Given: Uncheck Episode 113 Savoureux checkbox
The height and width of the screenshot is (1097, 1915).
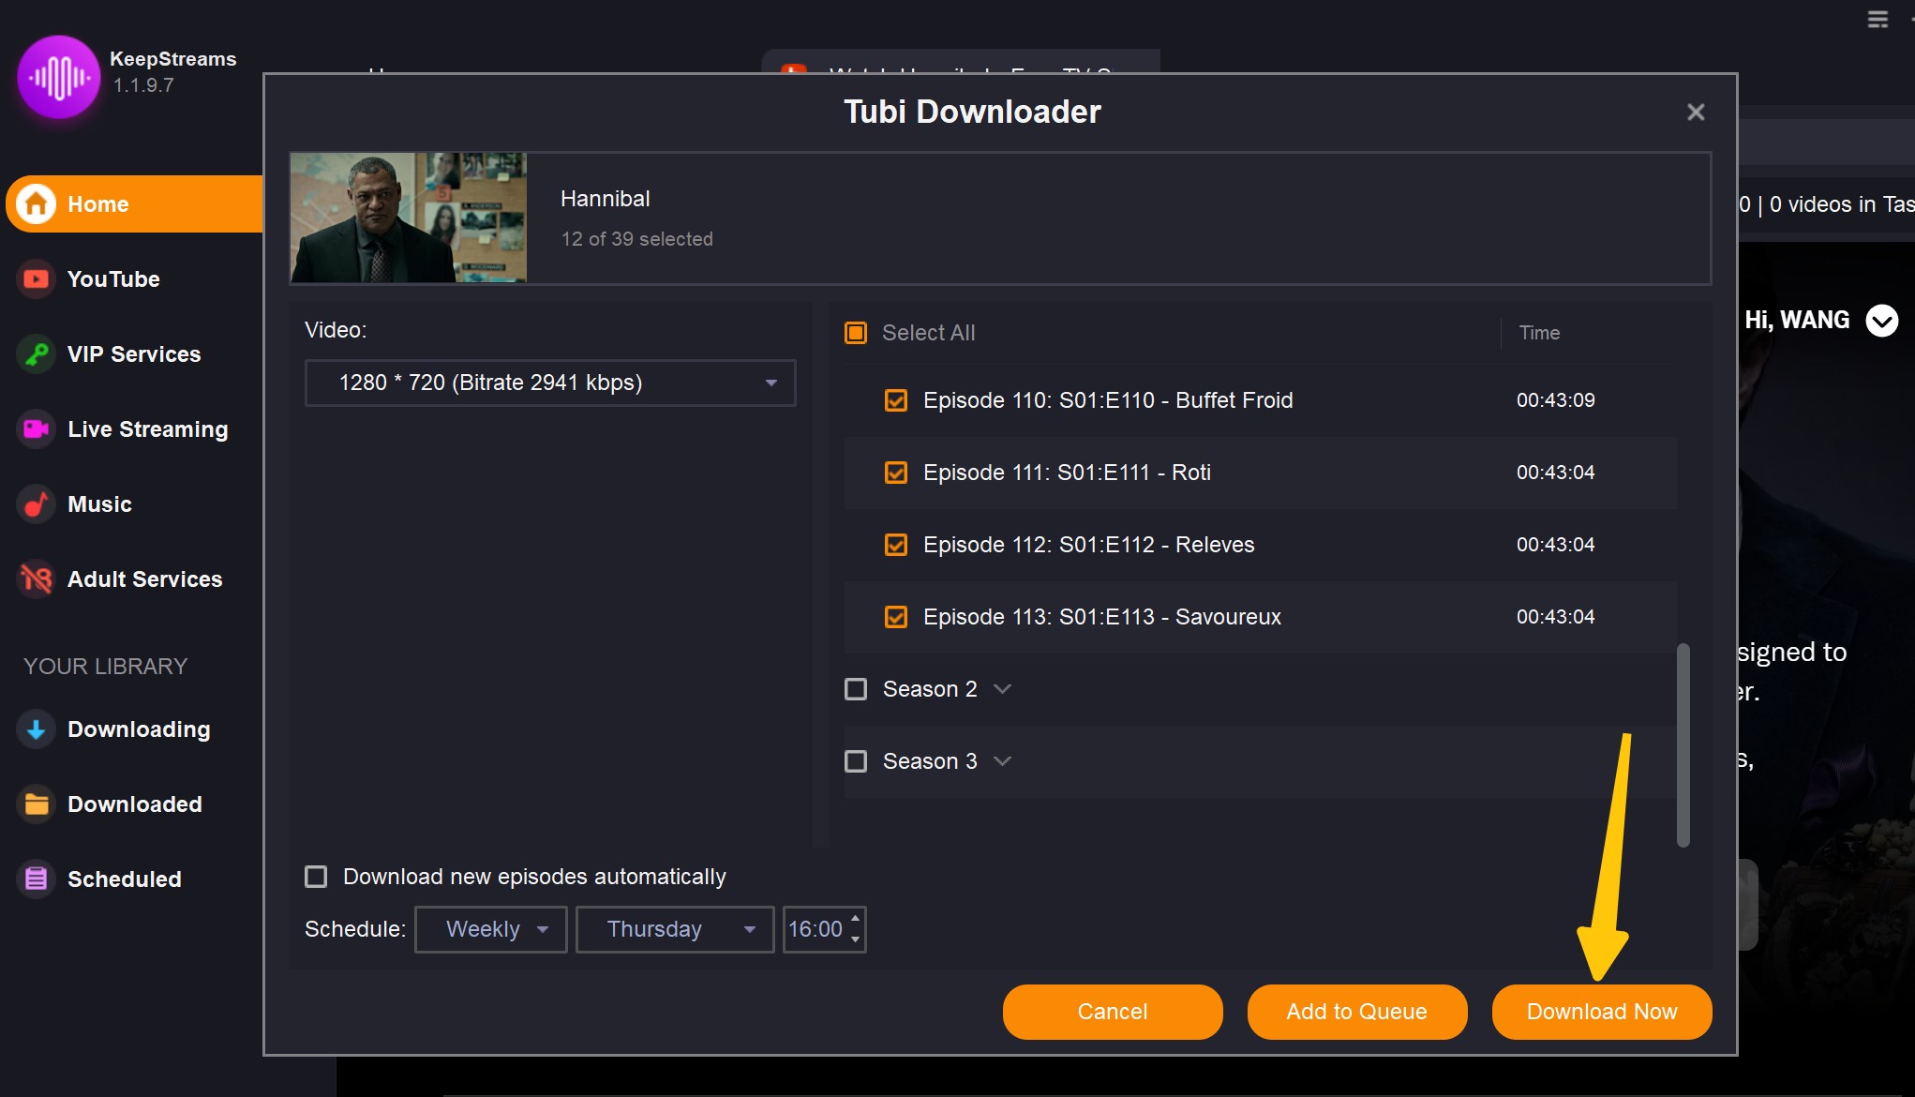Looking at the screenshot, I should (896, 617).
